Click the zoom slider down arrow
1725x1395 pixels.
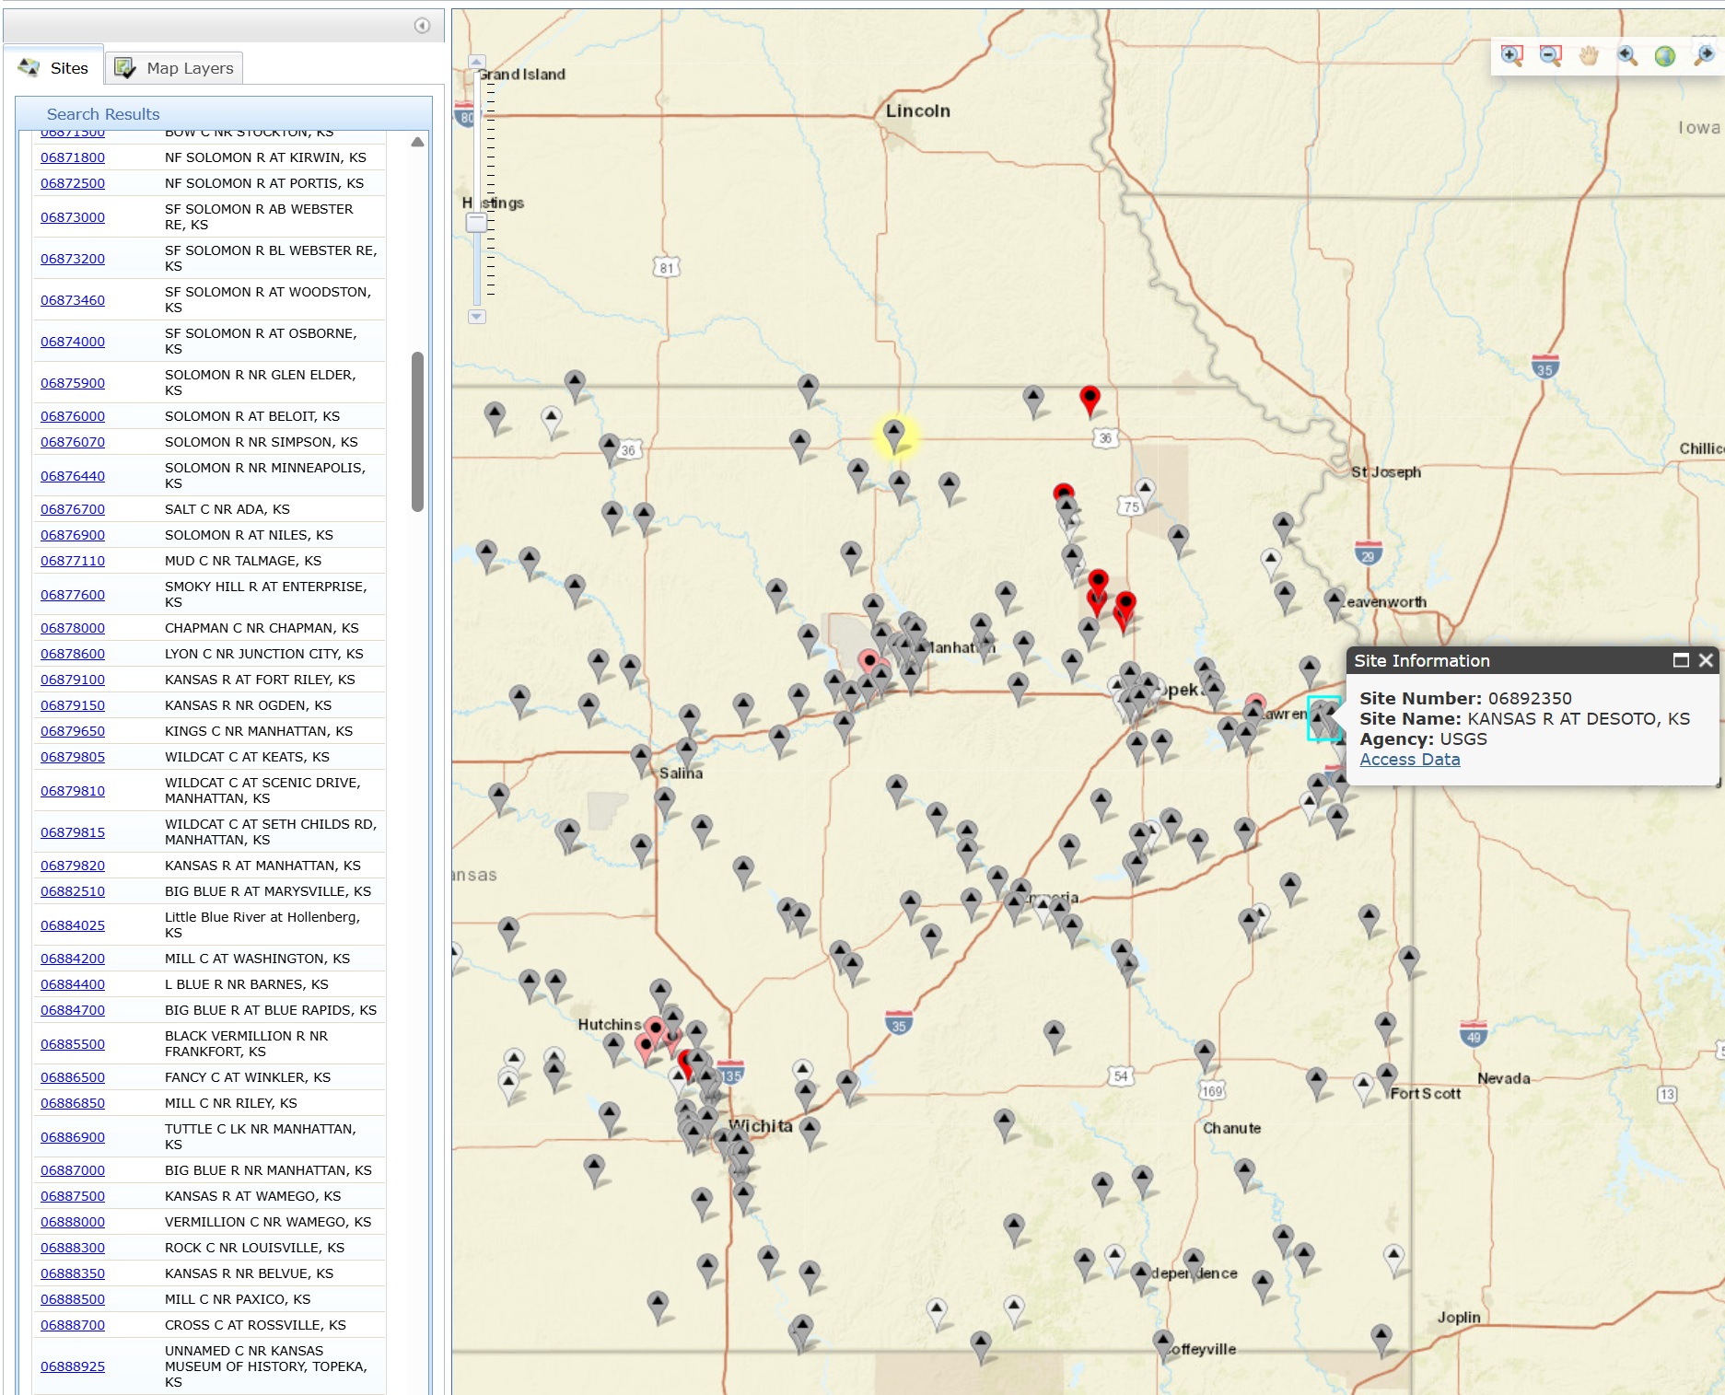tap(476, 318)
